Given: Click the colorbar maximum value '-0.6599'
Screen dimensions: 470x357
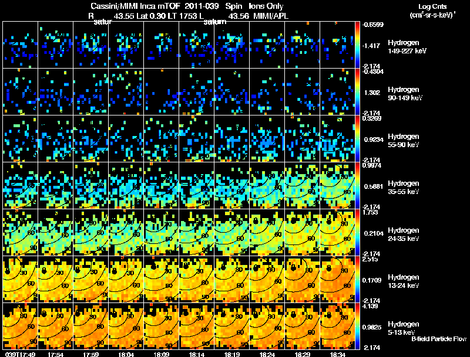Looking at the screenshot, I should (372, 25).
